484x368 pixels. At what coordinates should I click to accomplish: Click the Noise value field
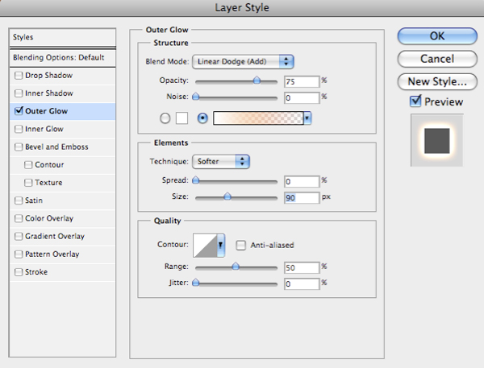coord(302,98)
